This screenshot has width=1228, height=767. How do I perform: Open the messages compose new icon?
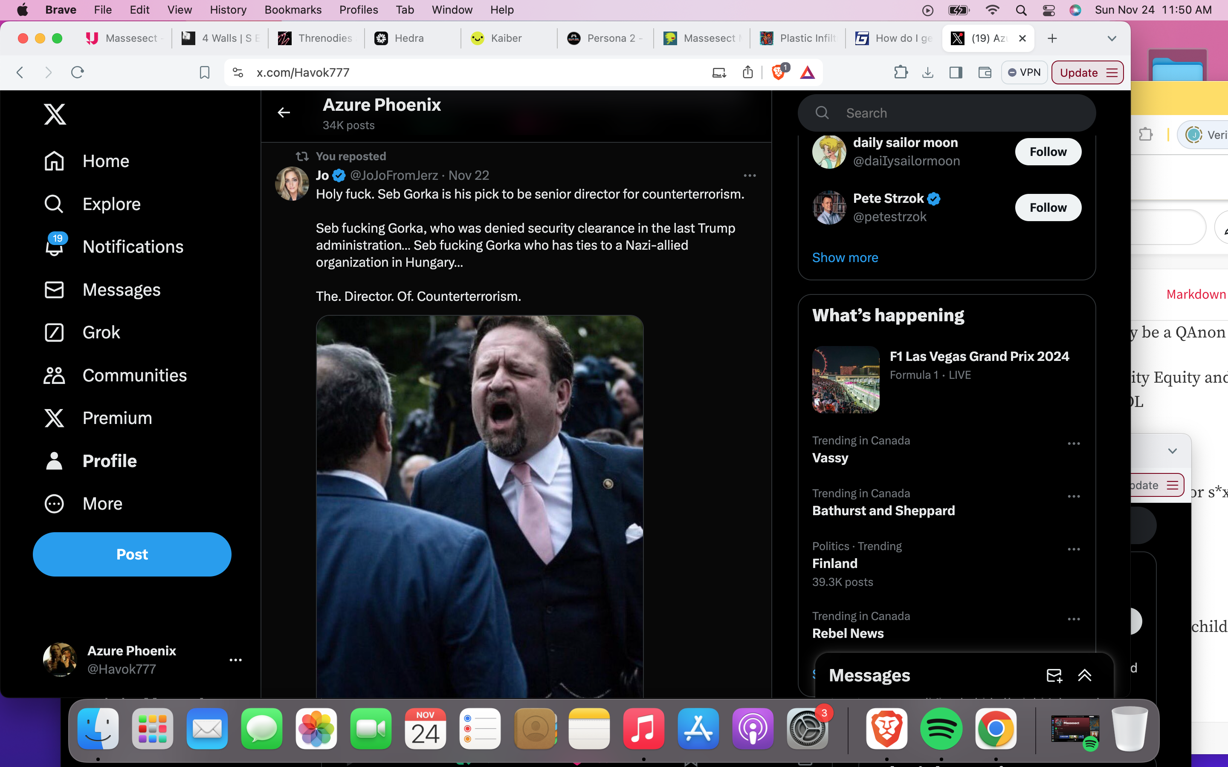pos(1054,675)
